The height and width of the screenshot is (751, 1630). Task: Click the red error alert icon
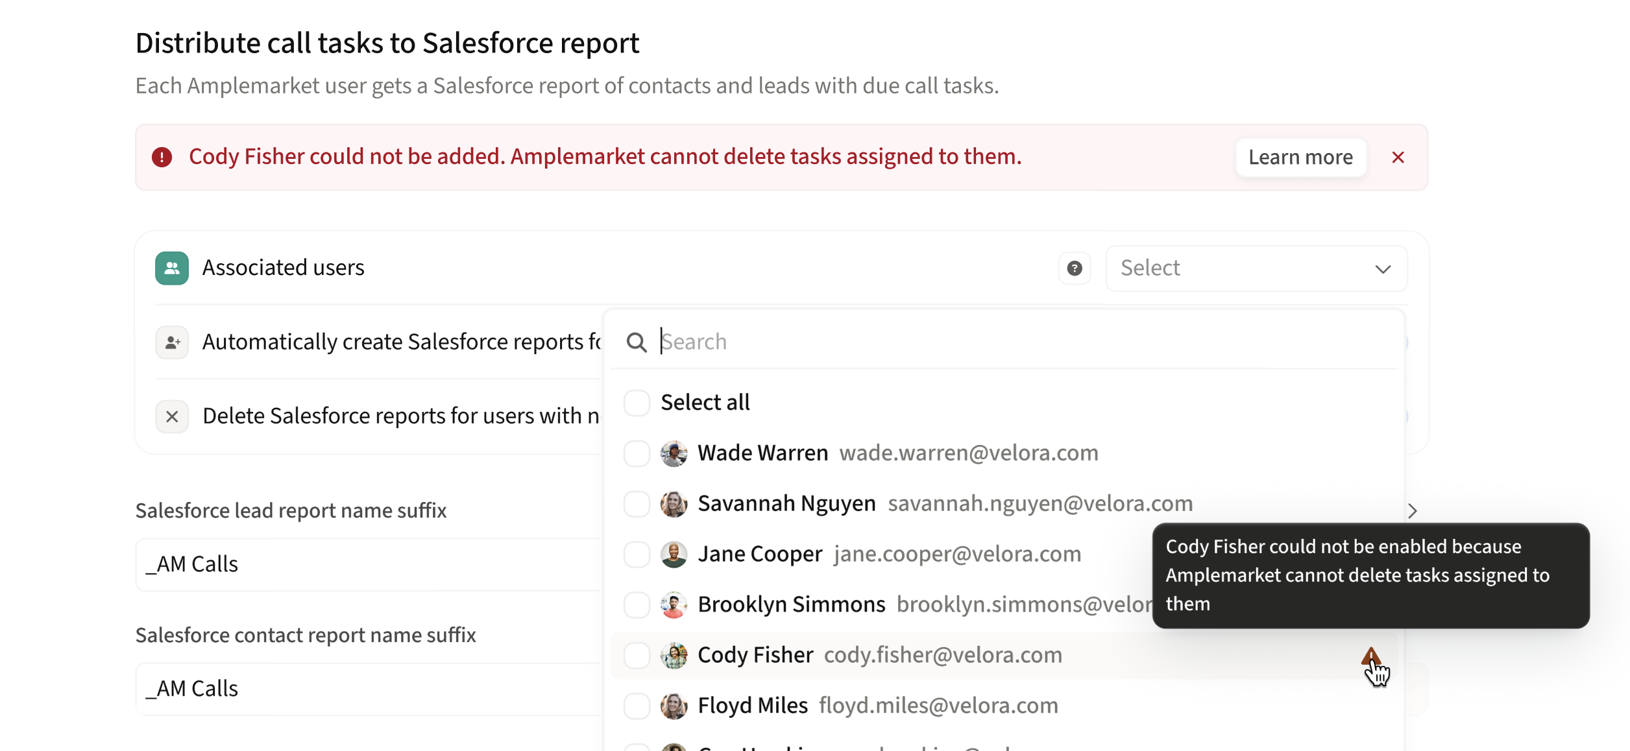click(x=162, y=157)
